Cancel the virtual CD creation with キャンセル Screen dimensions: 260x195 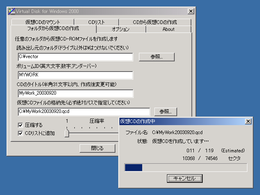[184, 178]
